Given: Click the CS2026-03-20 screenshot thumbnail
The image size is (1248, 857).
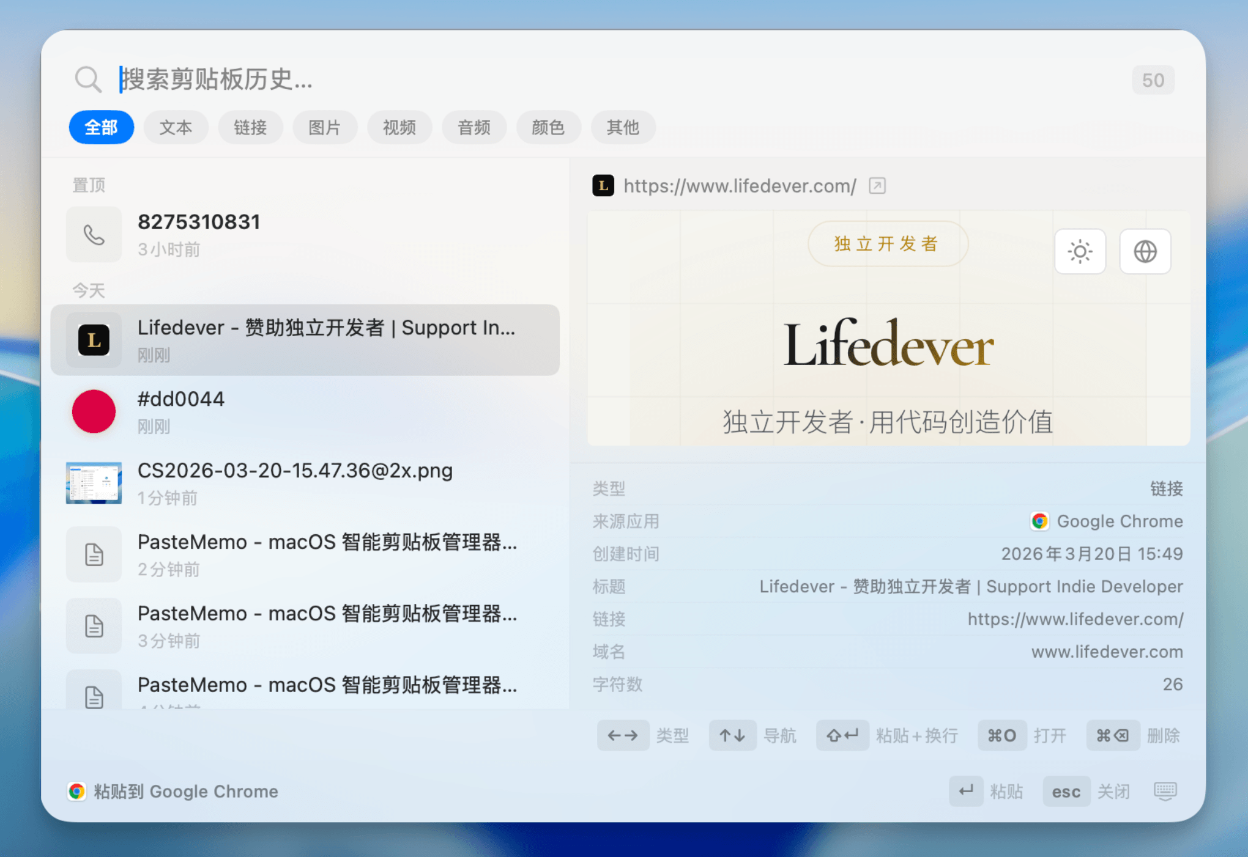Looking at the screenshot, I should pos(94,483).
